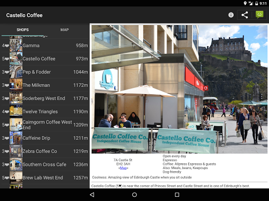The image size is (269, 201).
Task: Tap the heart rating beside Gamma
Action: 5,46
